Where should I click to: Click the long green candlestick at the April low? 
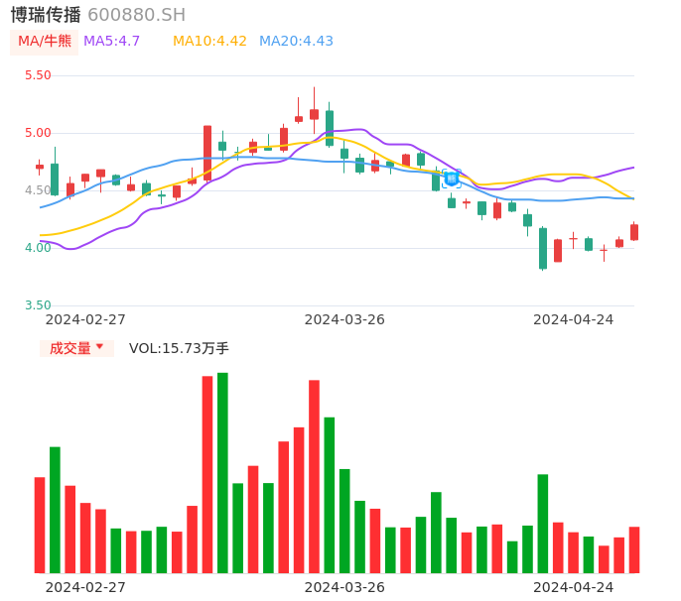pyautogui.click(x=543, y=248)
